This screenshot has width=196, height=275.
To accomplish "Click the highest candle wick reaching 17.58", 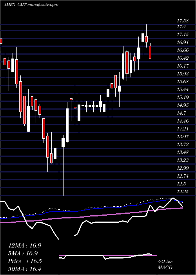I will pyautogui.click(x=147, y=36).
